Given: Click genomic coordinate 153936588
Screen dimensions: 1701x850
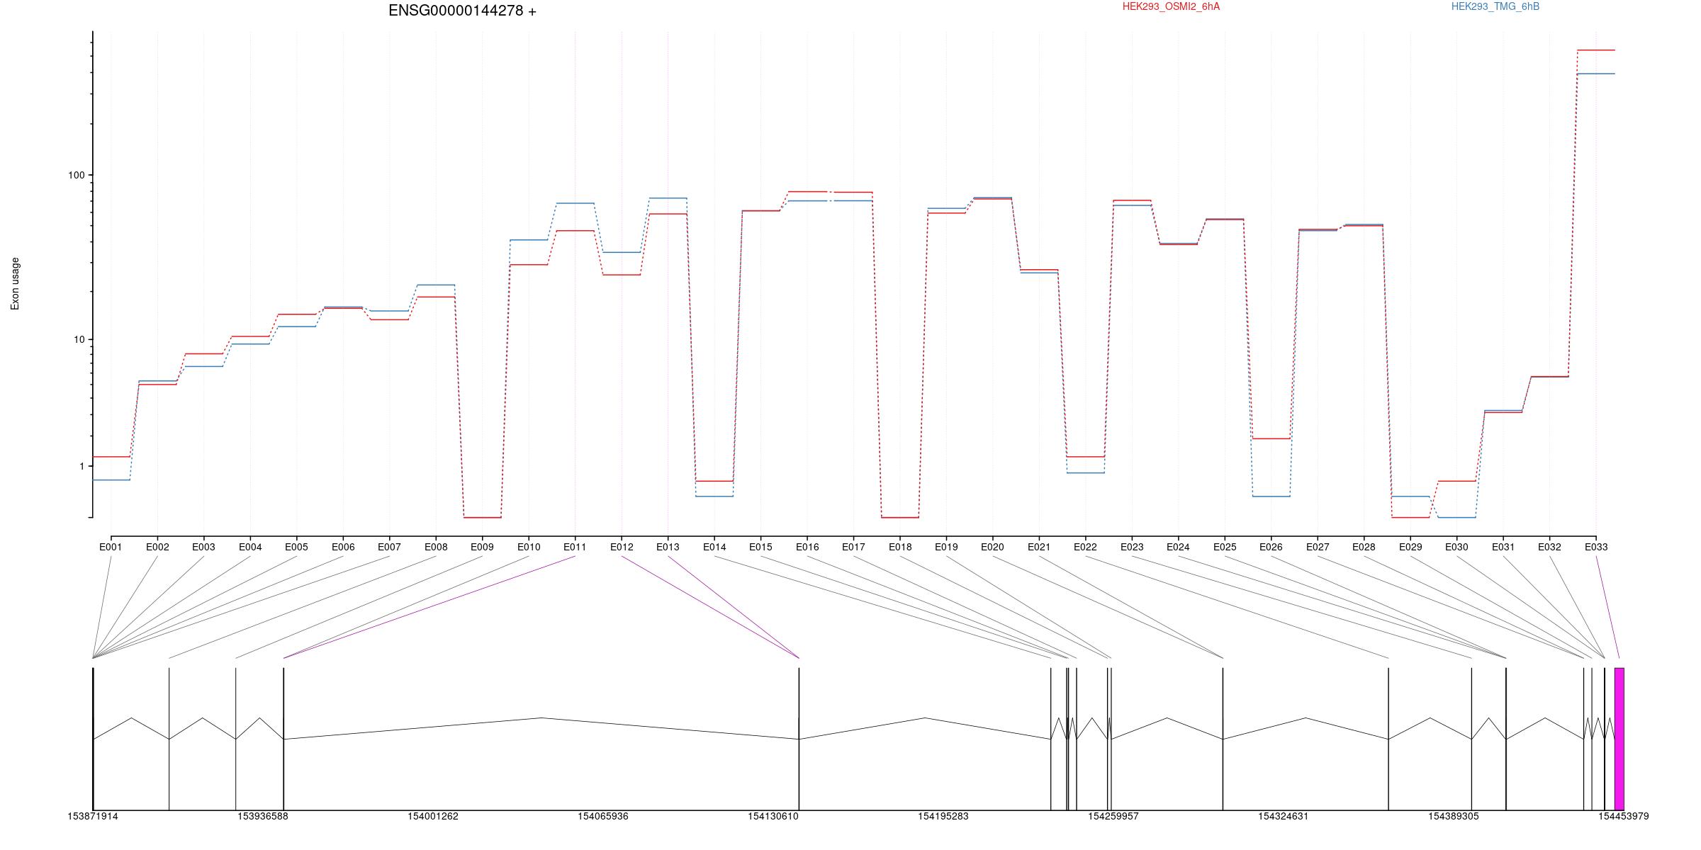Looking at the screenshot, I should pos(263,816).
